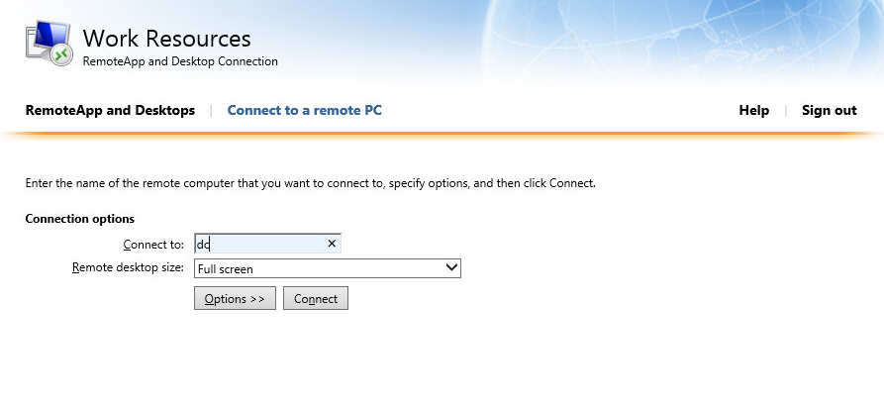
Task: Click the "Connect to:" label
Action: pyautogui.click(x=153, y=245)
